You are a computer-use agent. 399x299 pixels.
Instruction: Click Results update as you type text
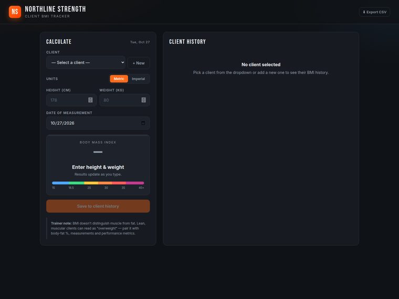click(98, 174)
